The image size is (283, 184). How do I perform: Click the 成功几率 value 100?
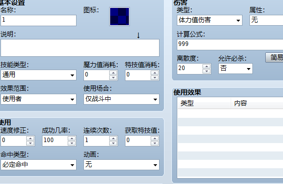click(x=55, y=141)
